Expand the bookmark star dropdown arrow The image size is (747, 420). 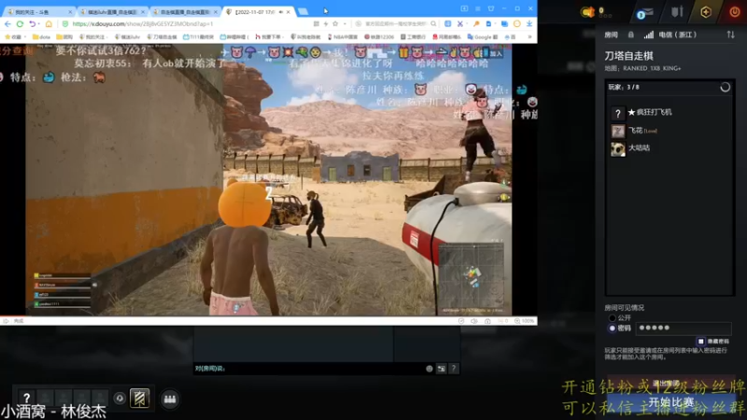[x=345, y=24]
